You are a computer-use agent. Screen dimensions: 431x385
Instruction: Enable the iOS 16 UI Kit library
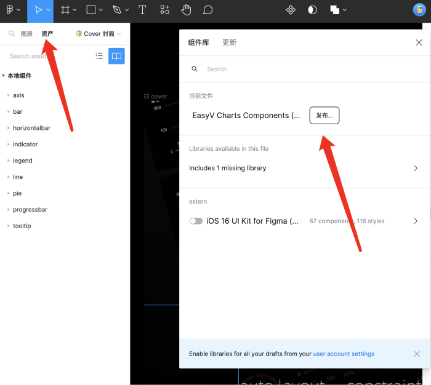196,221
